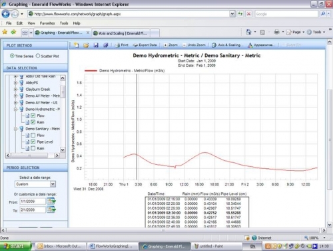333x251 pixels.
Task: Click the AbbyPS station icon
Action: click(21, 83)
